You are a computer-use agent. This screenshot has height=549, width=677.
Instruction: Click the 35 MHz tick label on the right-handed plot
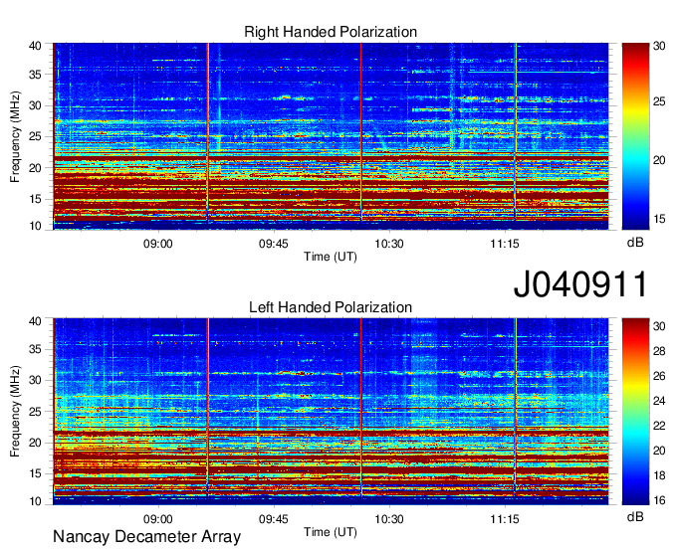click(x=35, y=75)
